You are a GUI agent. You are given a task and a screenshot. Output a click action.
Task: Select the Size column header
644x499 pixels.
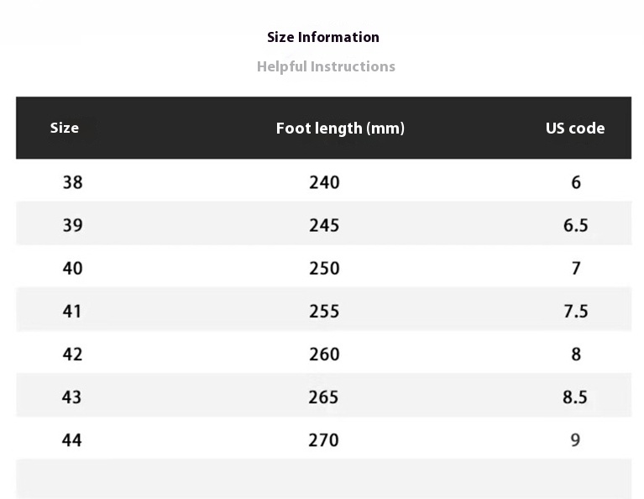65,128
